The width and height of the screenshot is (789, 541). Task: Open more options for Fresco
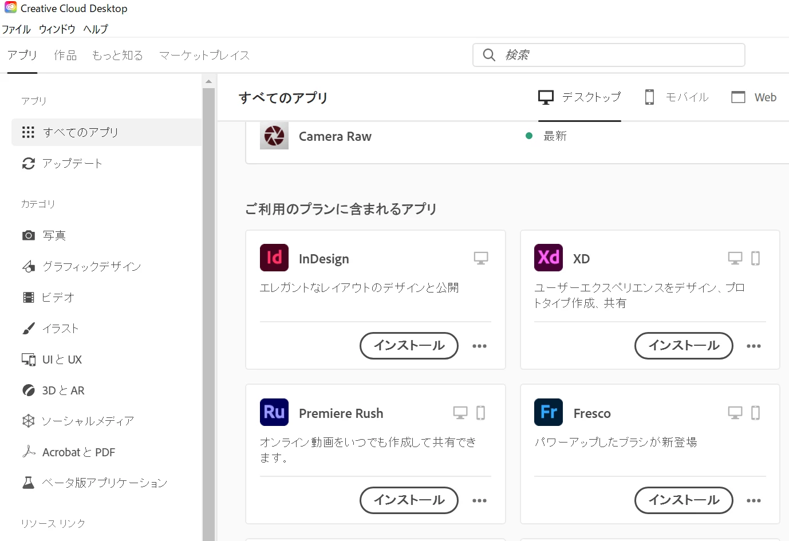point(754,500)
